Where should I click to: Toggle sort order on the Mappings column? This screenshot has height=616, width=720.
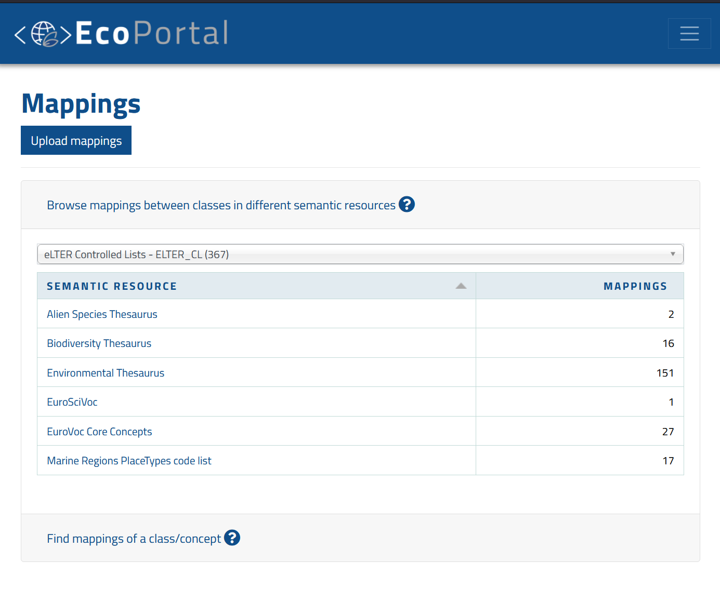(635, 286)
